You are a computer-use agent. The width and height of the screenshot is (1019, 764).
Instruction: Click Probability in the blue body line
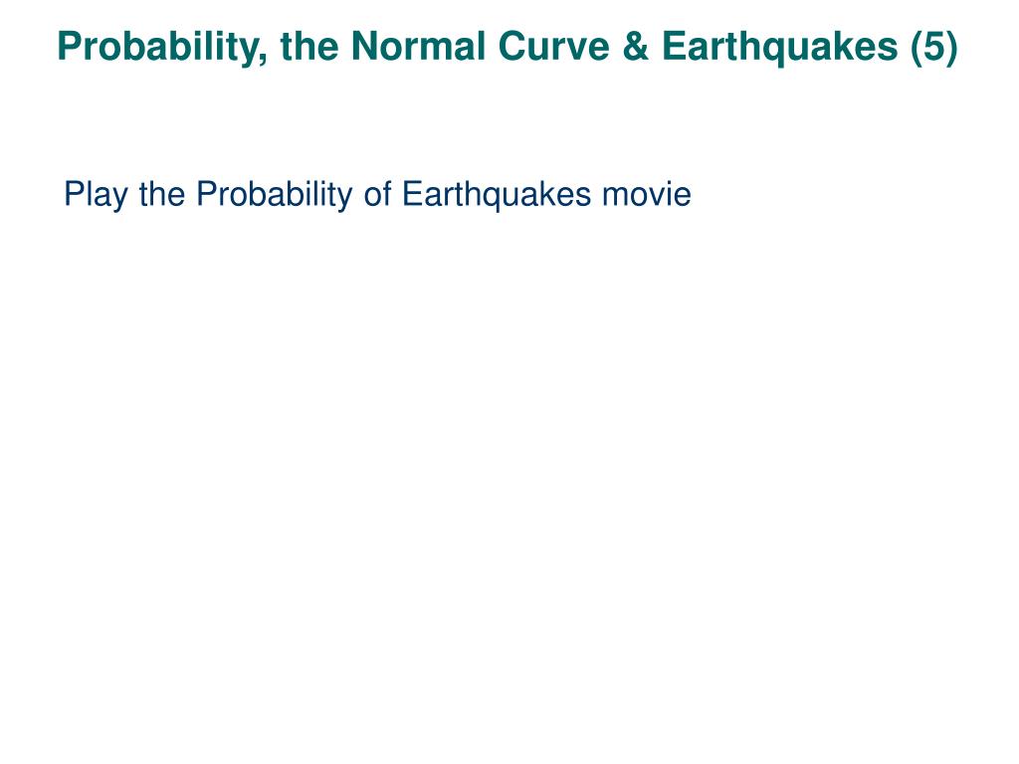(275, 194)
